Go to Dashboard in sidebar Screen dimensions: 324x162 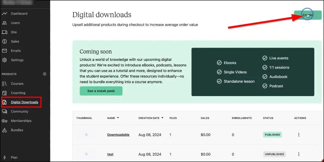(x=19, y=13)
